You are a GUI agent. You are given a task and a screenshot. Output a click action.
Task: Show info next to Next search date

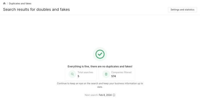114,95
